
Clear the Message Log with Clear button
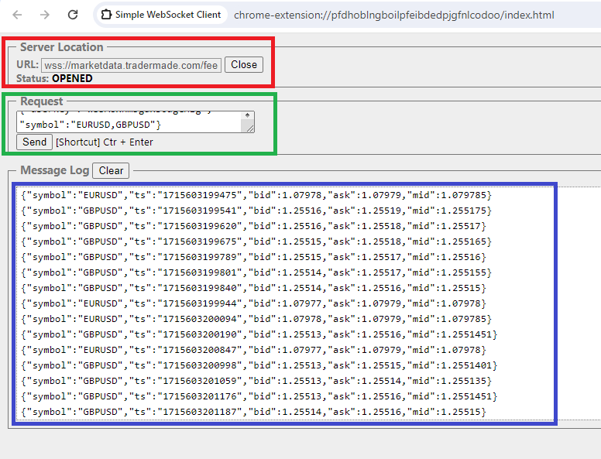pos(111,170)
